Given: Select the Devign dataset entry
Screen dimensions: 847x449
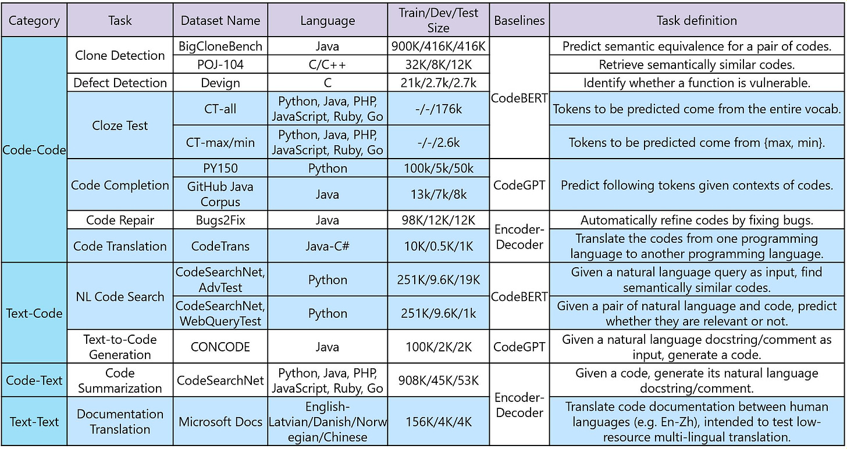Looking at the screenshot, I should [220, 82].
